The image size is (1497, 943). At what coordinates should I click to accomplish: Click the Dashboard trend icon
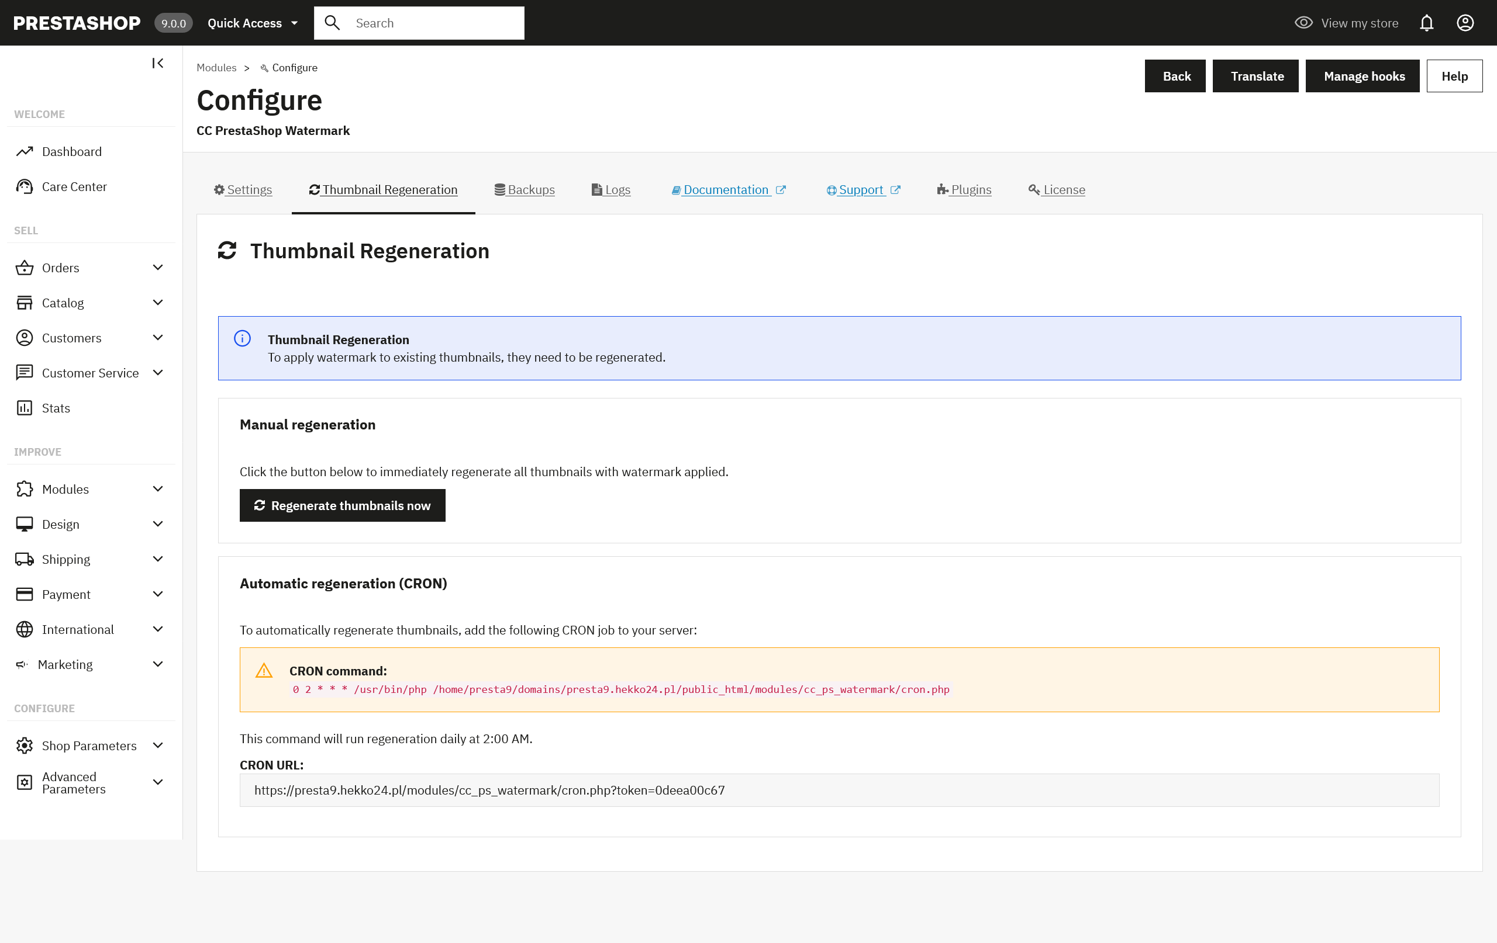(x=24, y=151)
